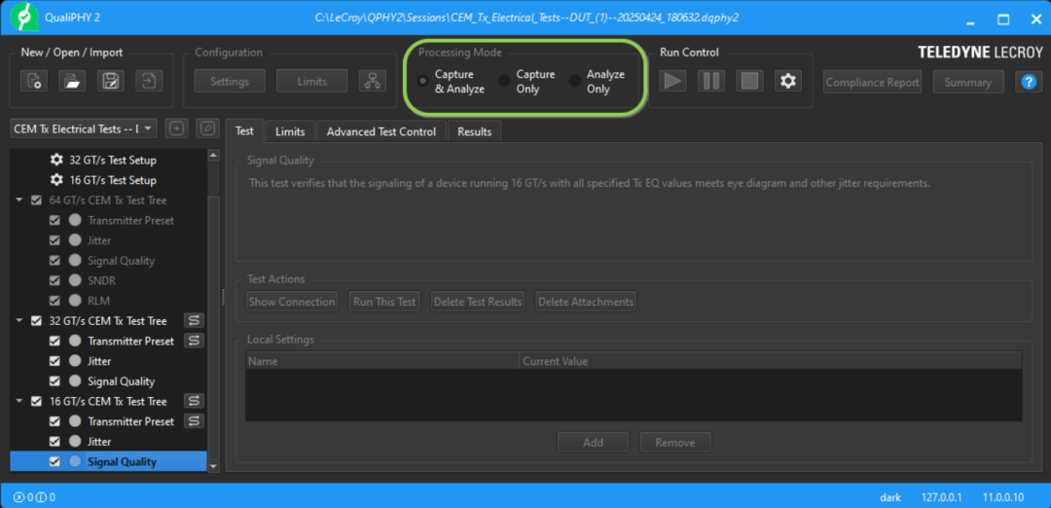This screenshot has width=1051, height=508.
Task: Select Capture & Analyze processing mode
Action: 423,81
